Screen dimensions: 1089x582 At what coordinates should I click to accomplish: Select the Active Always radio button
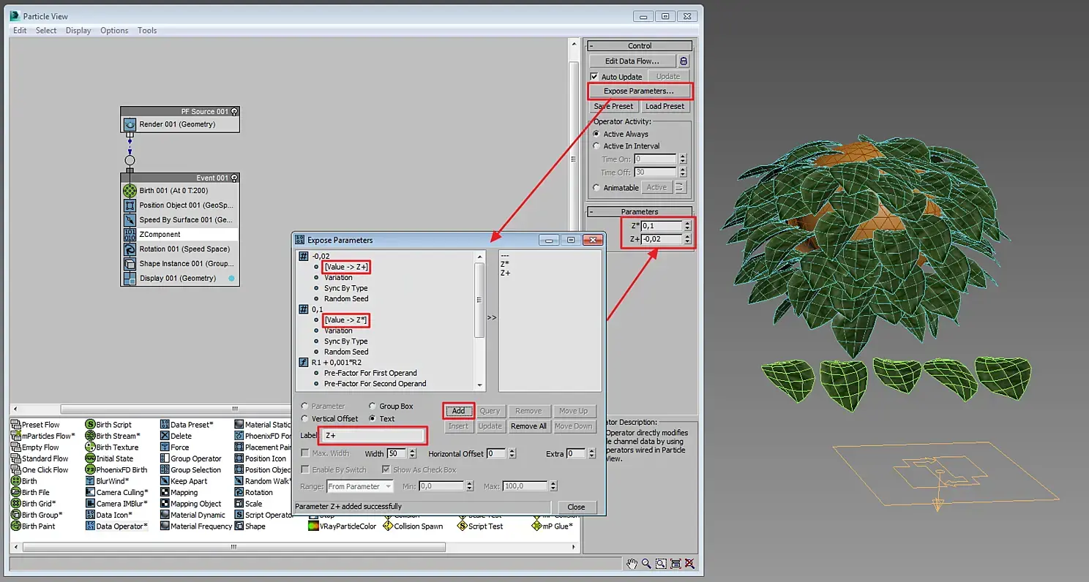click(x=596, y=135)
